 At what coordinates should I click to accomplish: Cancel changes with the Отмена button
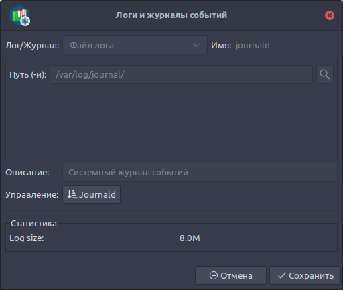[230, 275]
